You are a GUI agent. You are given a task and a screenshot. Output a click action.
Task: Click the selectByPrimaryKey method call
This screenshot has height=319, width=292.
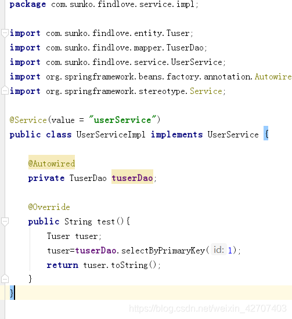163,251
